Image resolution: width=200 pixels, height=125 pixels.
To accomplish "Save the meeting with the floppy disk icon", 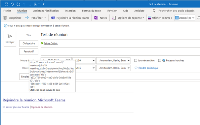I will [x=6, y=4].
